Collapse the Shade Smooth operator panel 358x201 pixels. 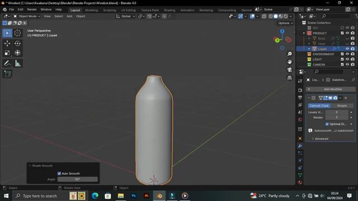(x=30, y=166)
